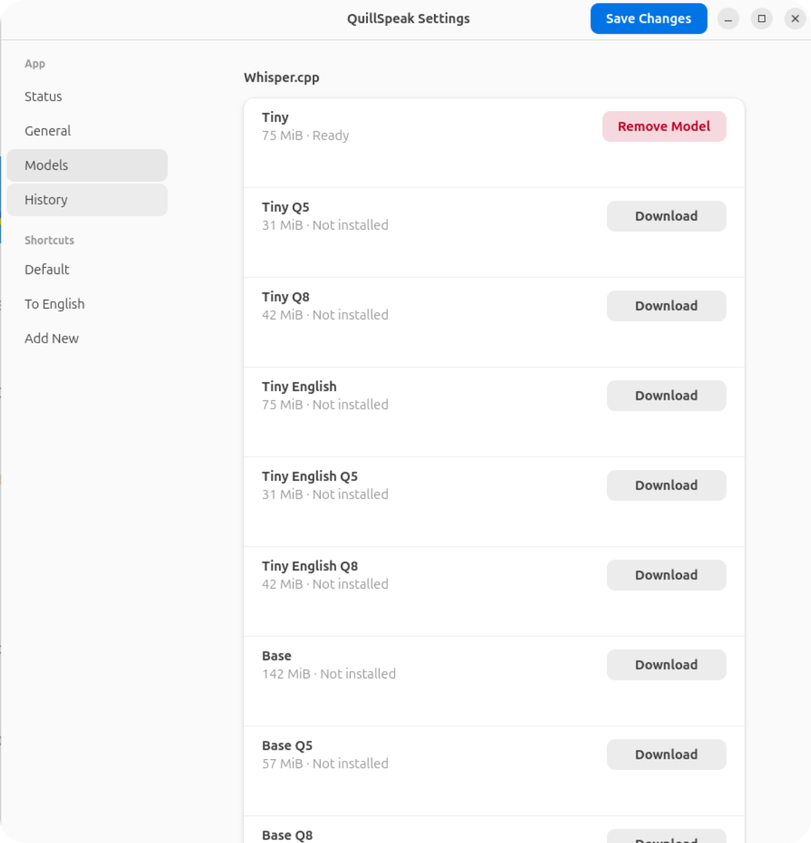The image size is (811, 843).
Task: Download the Tiny English model
Action: point(666,396)
